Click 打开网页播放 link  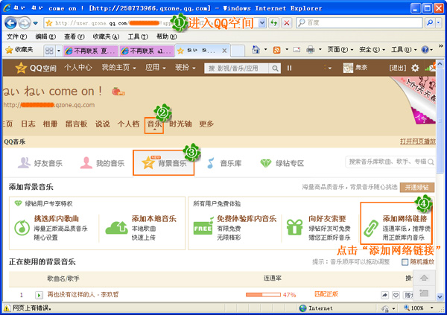tap(418, 141)
